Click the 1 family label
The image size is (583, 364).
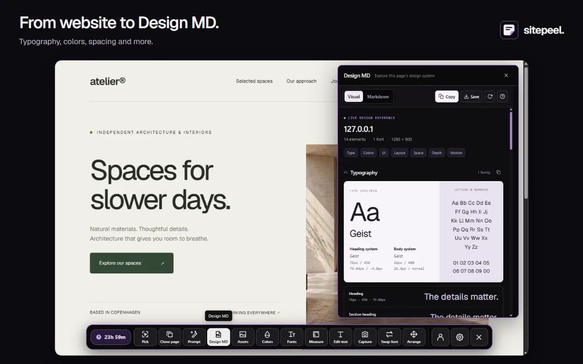click(484, 172)
